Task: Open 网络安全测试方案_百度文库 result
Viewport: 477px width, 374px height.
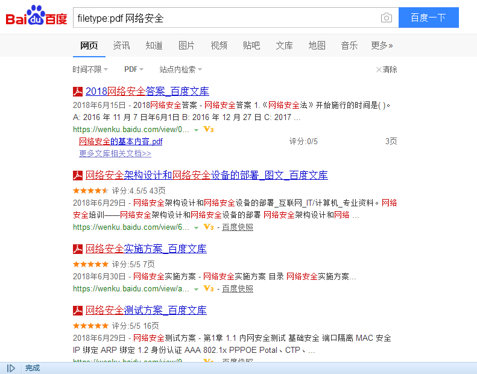Action: pos(146,311)
